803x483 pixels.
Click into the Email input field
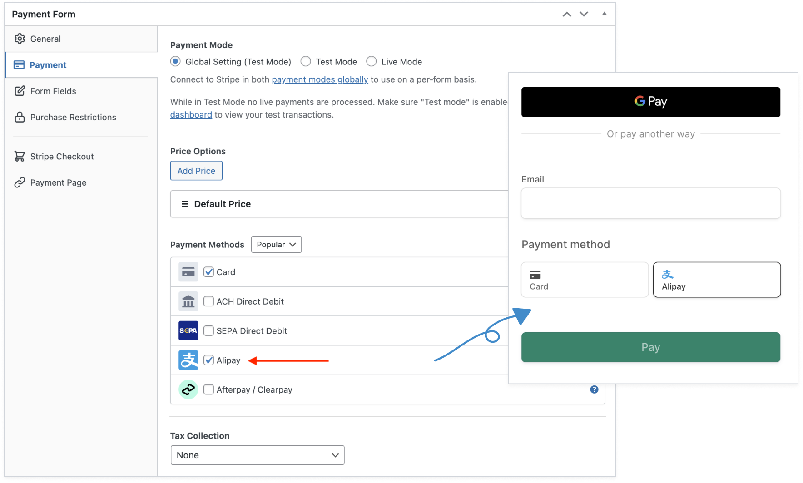[x=650, y=203]
